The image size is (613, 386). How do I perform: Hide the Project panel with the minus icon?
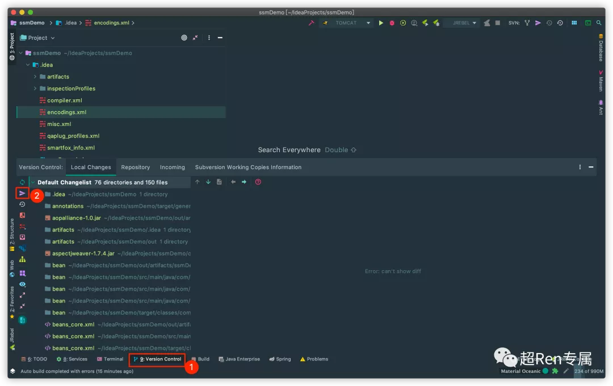(220, 37)
